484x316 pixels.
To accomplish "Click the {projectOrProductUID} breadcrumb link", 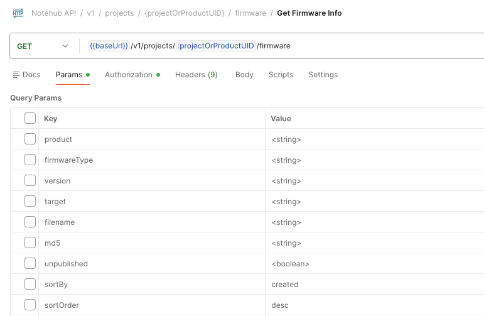I will tap(185, 13).
